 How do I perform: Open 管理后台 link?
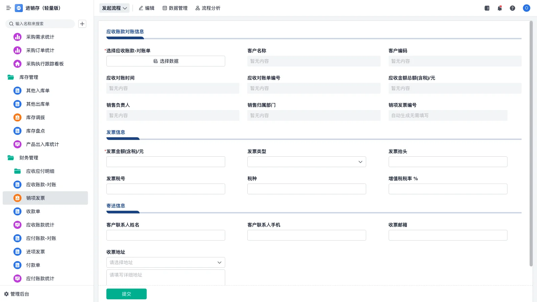tap(20, 294)
